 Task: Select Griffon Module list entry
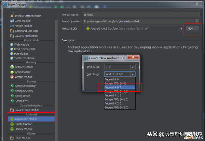pos(31,77)
